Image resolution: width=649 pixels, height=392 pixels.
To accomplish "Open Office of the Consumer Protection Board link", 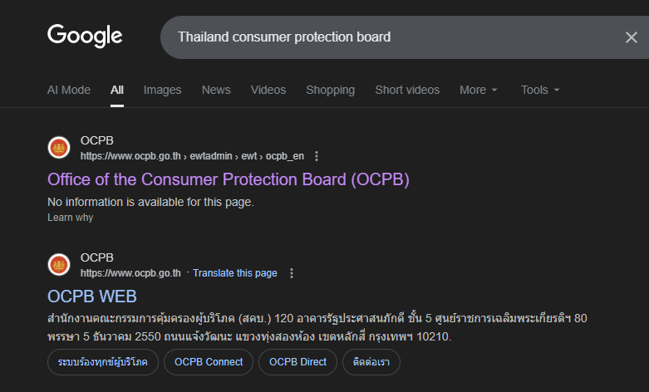I will [x=229, y=179].
